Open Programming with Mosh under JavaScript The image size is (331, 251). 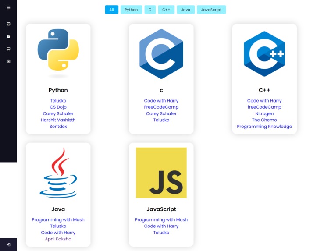161,219
